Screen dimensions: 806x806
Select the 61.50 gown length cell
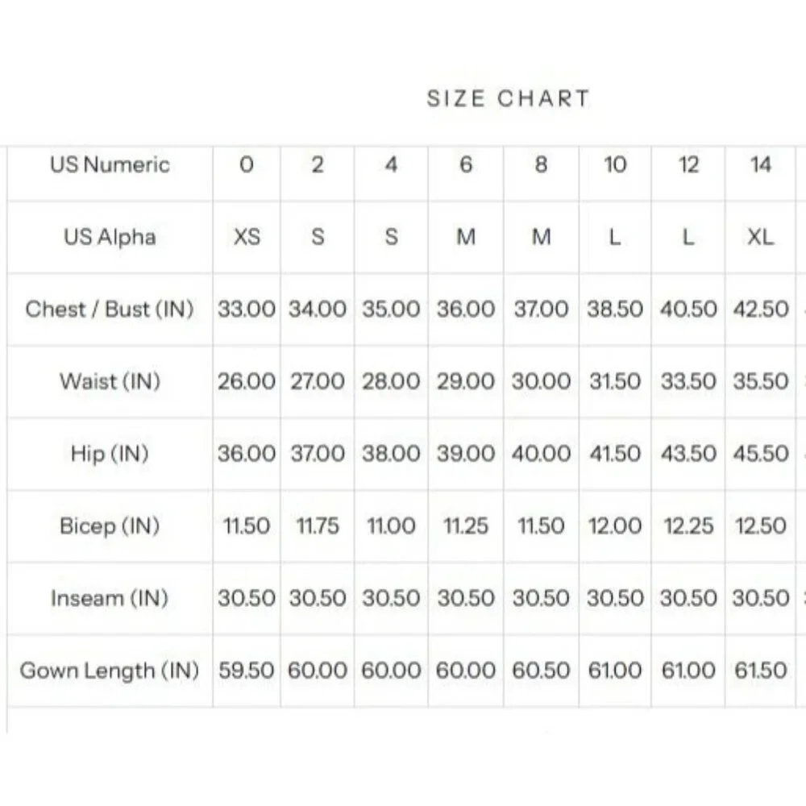[761, 671]
